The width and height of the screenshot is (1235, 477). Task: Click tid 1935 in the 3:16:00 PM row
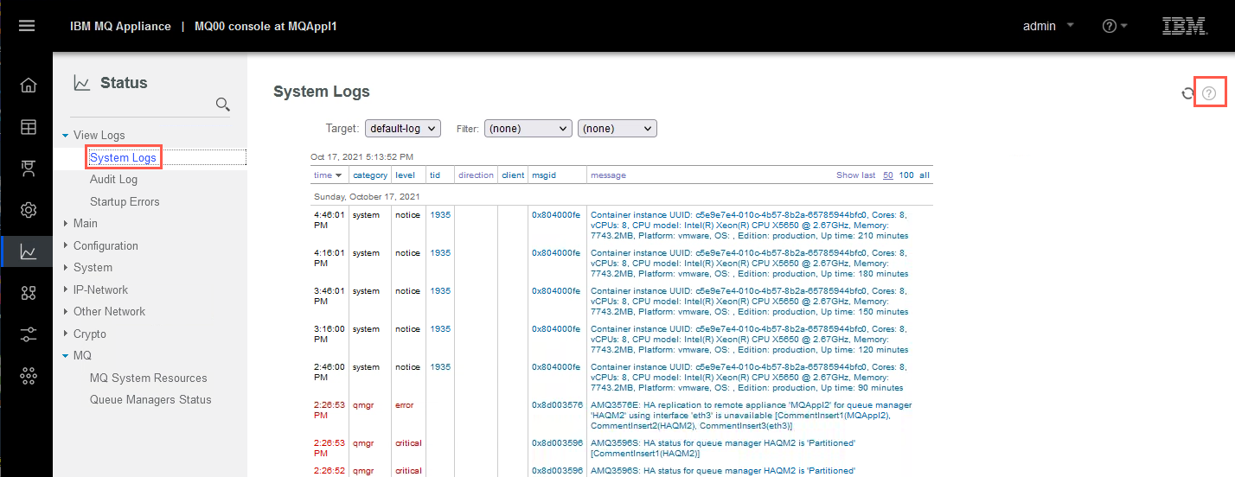[440, 329]
